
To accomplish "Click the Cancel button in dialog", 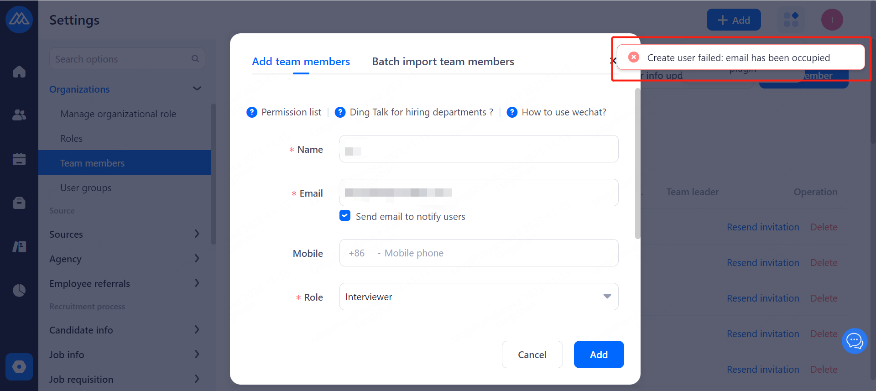I will [x=532, y=355].
